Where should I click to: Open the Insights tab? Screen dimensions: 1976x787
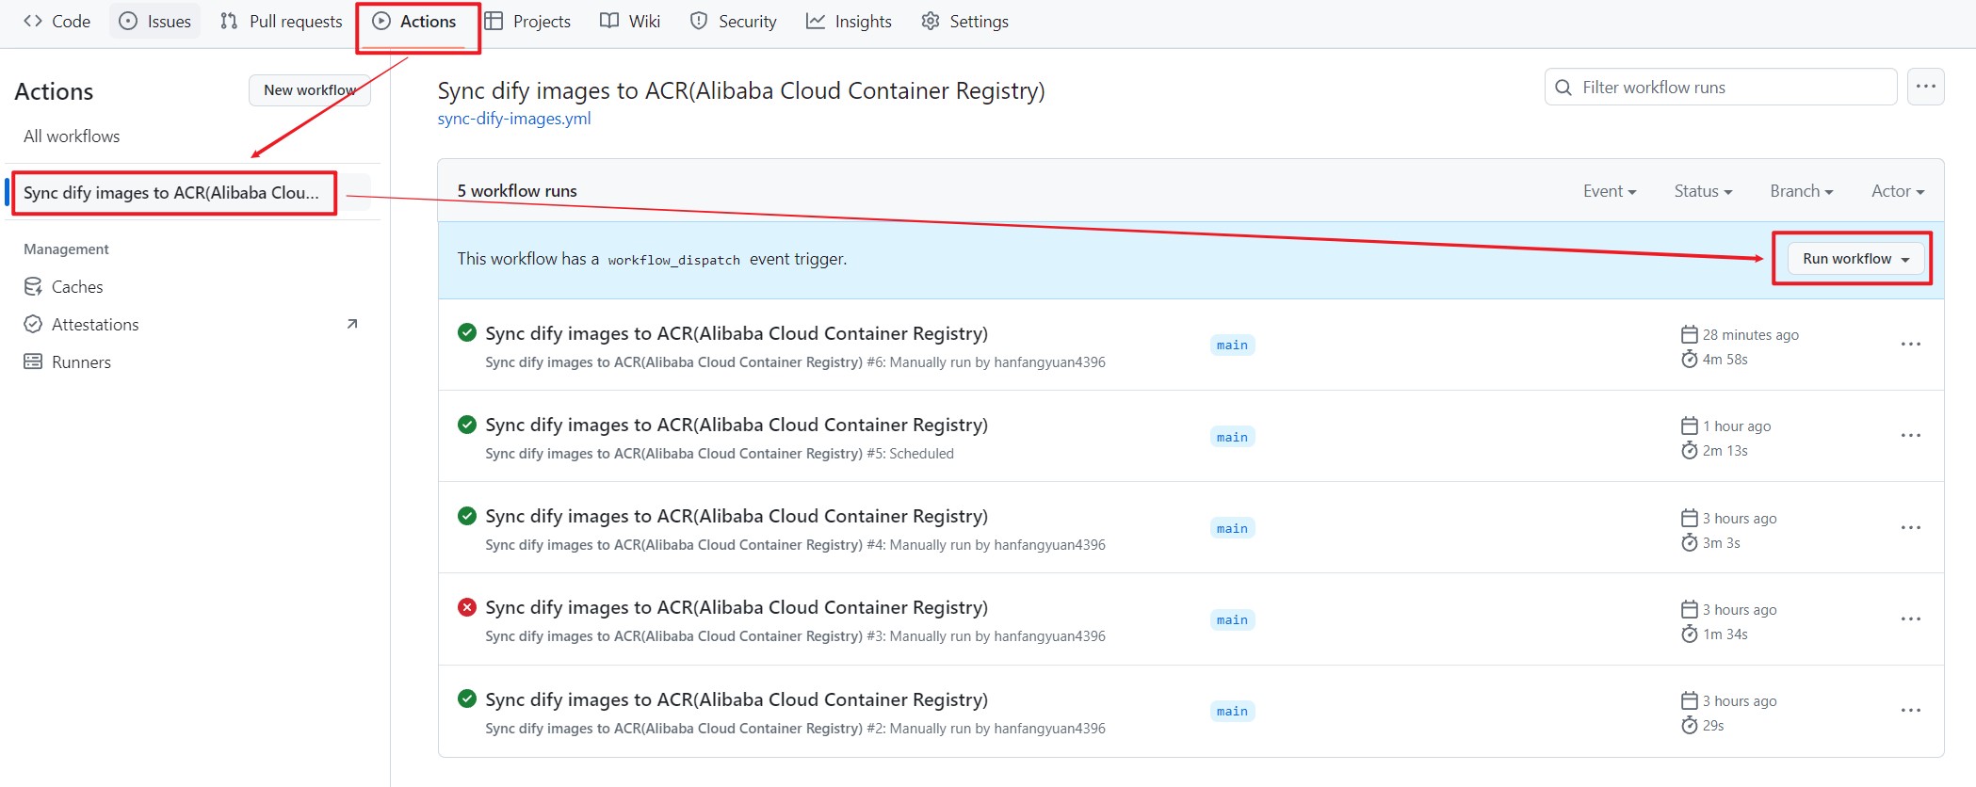pos(849,21)
